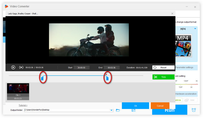The image size is (203, 118).
Task: Click the Clip 1 duration 00:01:21
Action: pyautogui.click(x=18, y=99)
